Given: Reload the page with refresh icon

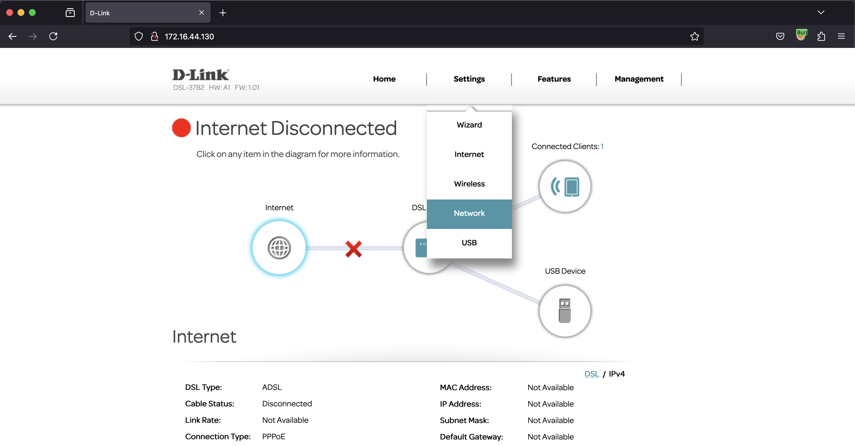Looking at the screenshot, I should click(53, 36).
